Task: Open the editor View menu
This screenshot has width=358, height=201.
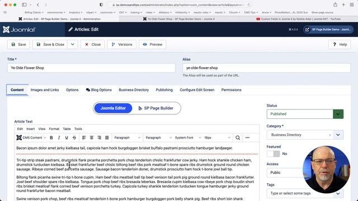Action: (42, 129)
